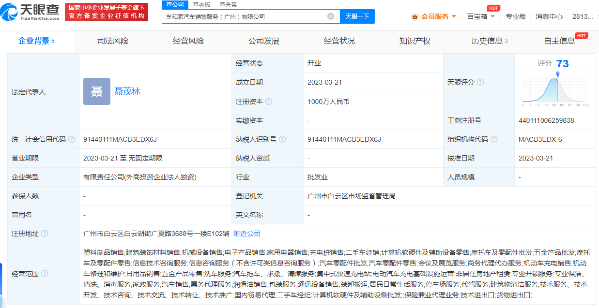
Task: Click the help icon next to 经营范围
Action: coord(45,273)
